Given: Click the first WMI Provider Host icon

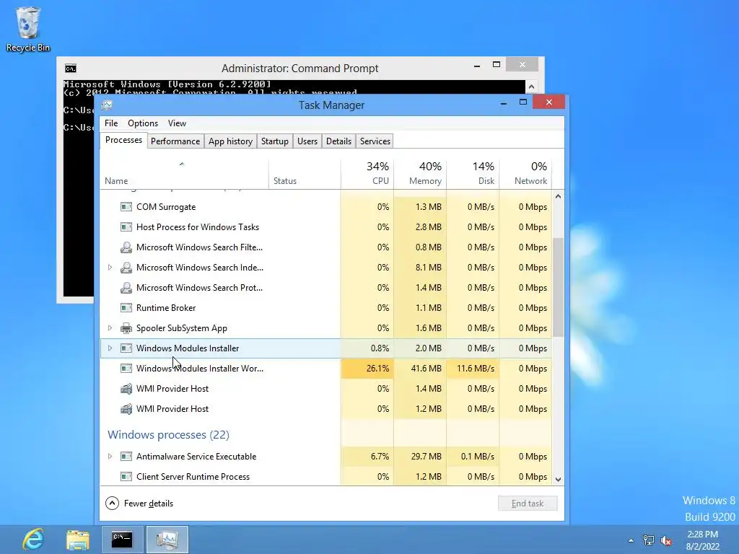Looking at the screenshot, I should (x=126, y=389).
